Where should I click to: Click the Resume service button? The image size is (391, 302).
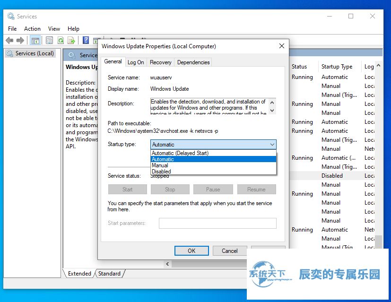[x=257, y=190]
